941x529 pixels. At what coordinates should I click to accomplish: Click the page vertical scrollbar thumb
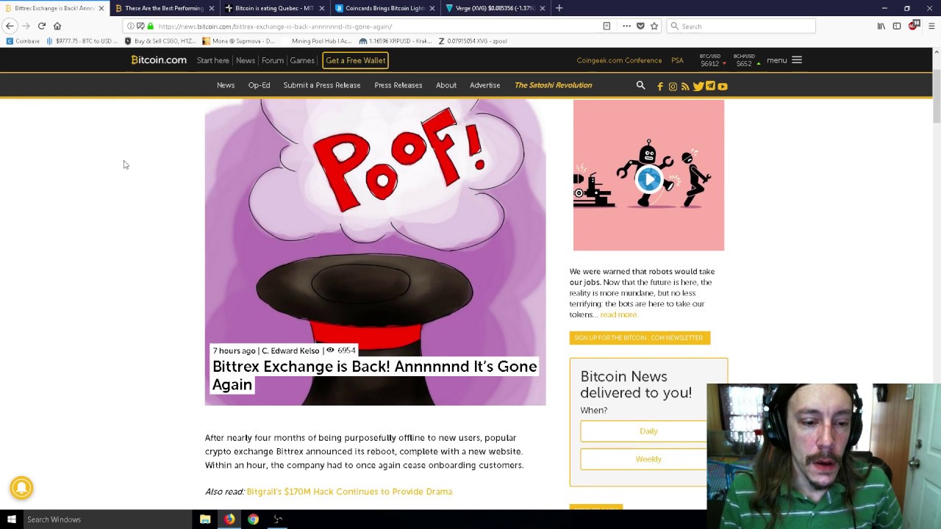936,96
